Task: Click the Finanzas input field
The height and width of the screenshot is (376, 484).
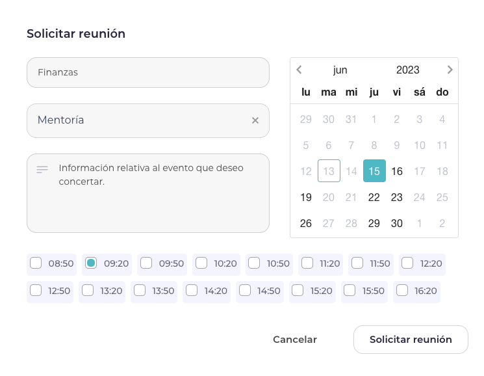Action: click(148, 73)
